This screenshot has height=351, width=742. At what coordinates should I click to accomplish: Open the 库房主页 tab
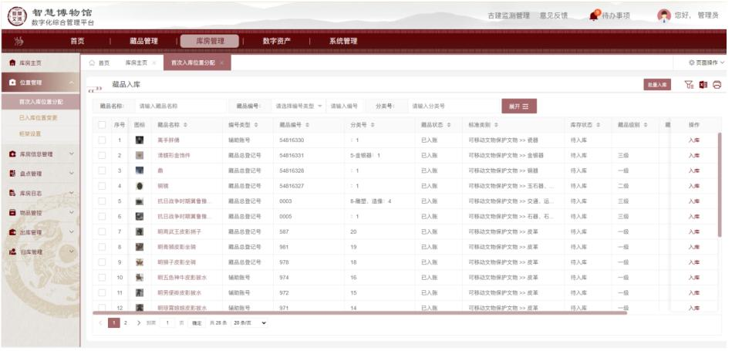136,62
